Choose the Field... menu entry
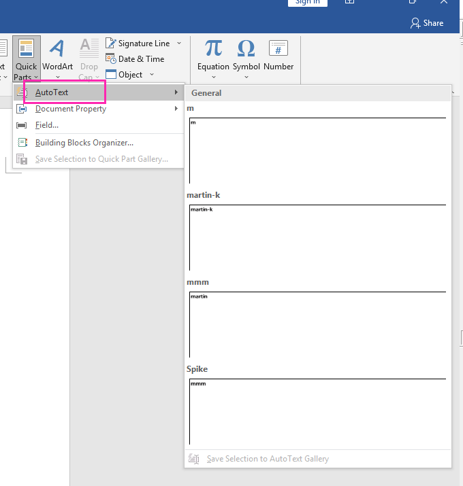Image resolution: width=463 pixels, height=486 pixels. [99, 125]
